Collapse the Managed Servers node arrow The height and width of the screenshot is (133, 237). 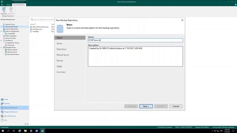1,47
